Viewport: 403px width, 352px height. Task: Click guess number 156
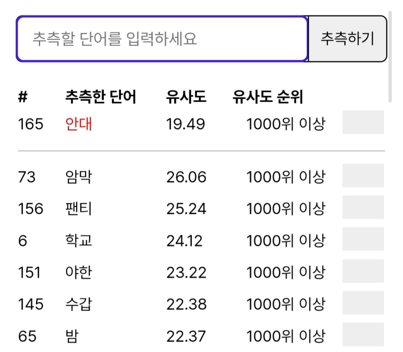(31, 209)
